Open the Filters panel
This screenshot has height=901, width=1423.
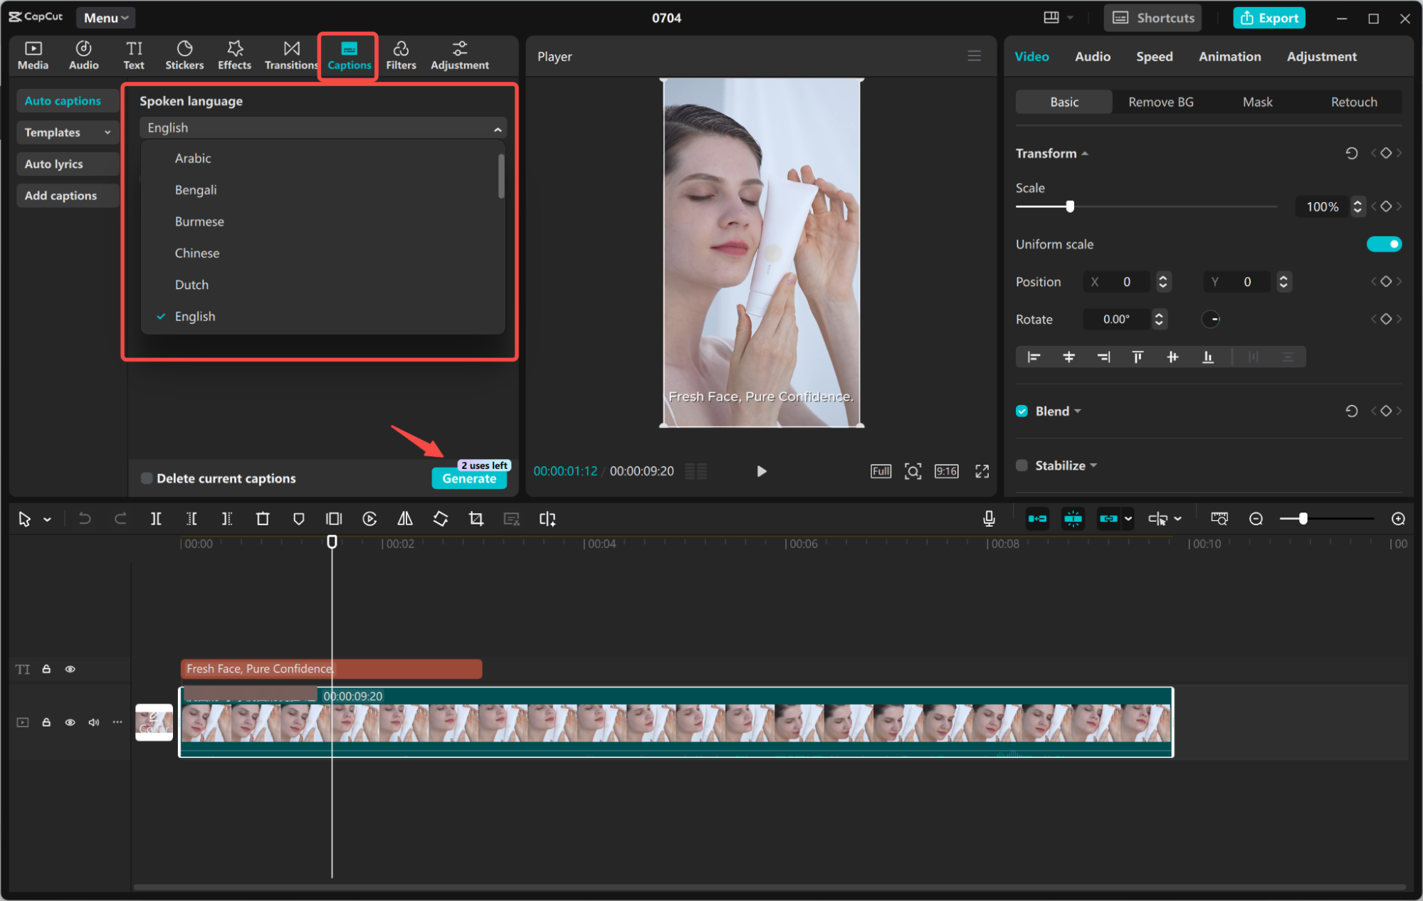[x=401, y=55]
